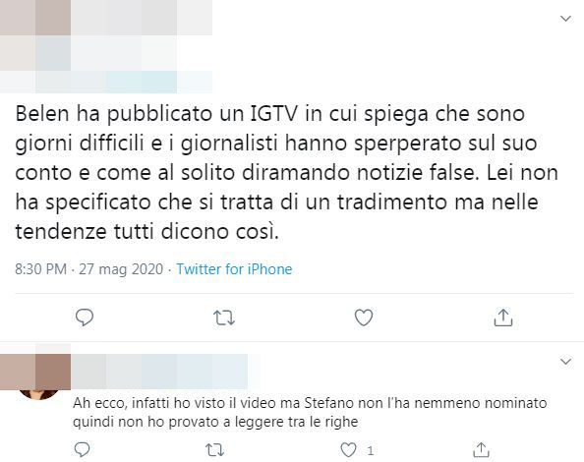Open the blurred username on the reply
Screen dimensions: 584x462
(159, 372)
